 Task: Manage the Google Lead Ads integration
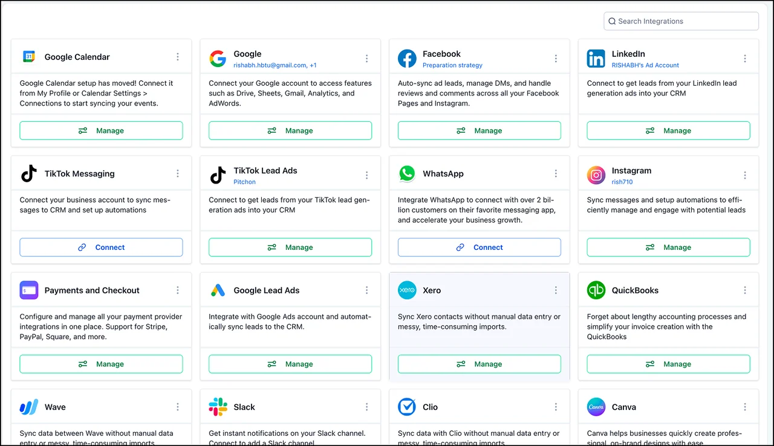coord(290,364)
